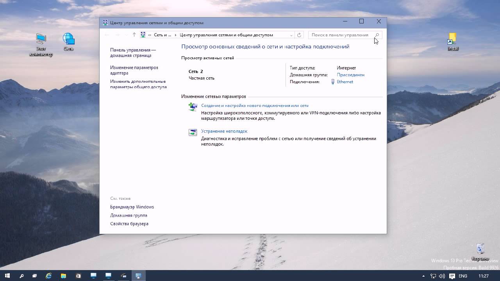This screenshot has width=500, height=281.
Task: Switch the ENG input language indicator
Action: point(463,276)
